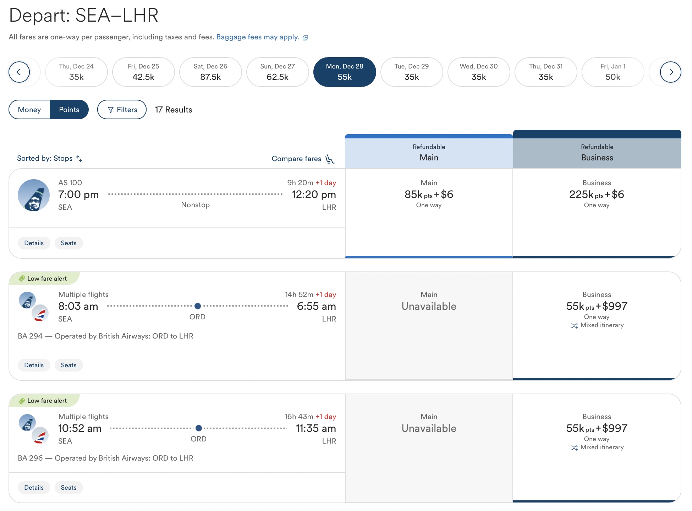Open the Baggage fees may apply link
Image resolution: width=692 pixels, height=511 pixels.
[257, 37]
